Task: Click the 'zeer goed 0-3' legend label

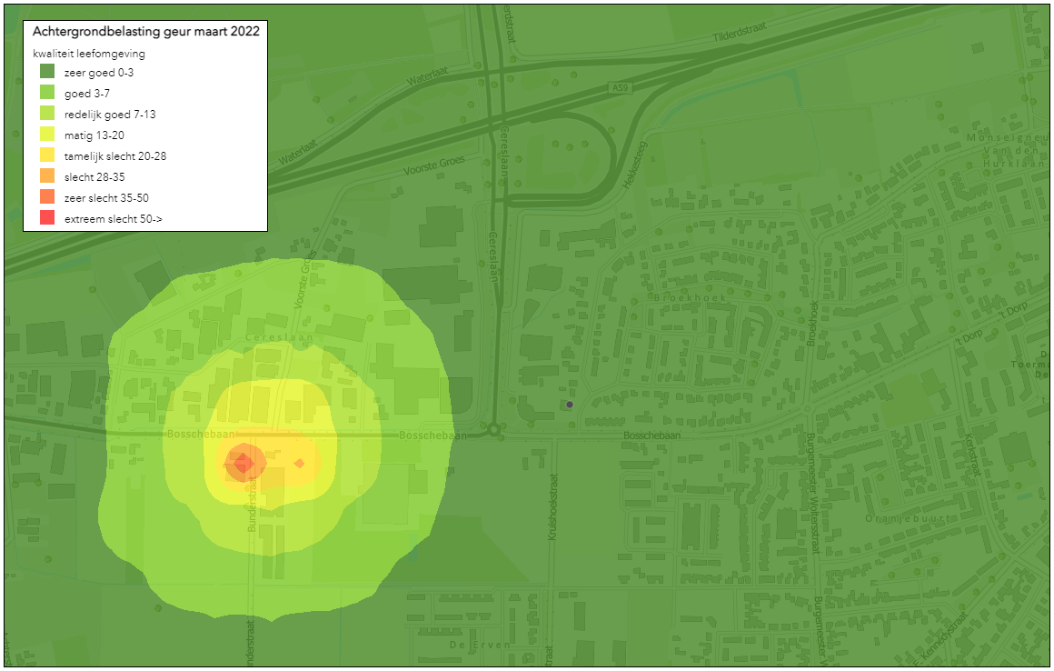Action: pos(99,73)
